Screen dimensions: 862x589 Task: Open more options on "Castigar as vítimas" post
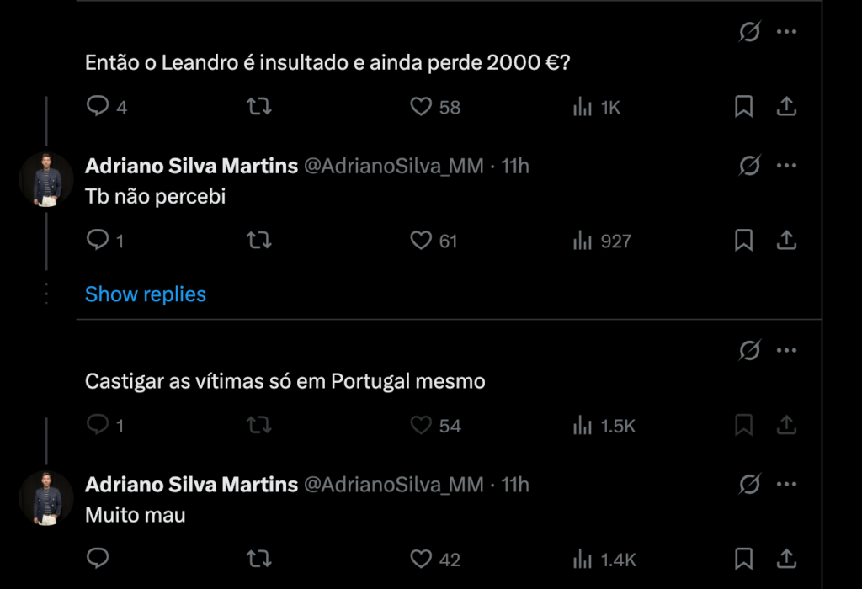(786, 350)
